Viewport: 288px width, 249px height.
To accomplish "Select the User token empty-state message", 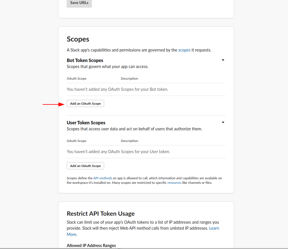I will click(118, 151).
